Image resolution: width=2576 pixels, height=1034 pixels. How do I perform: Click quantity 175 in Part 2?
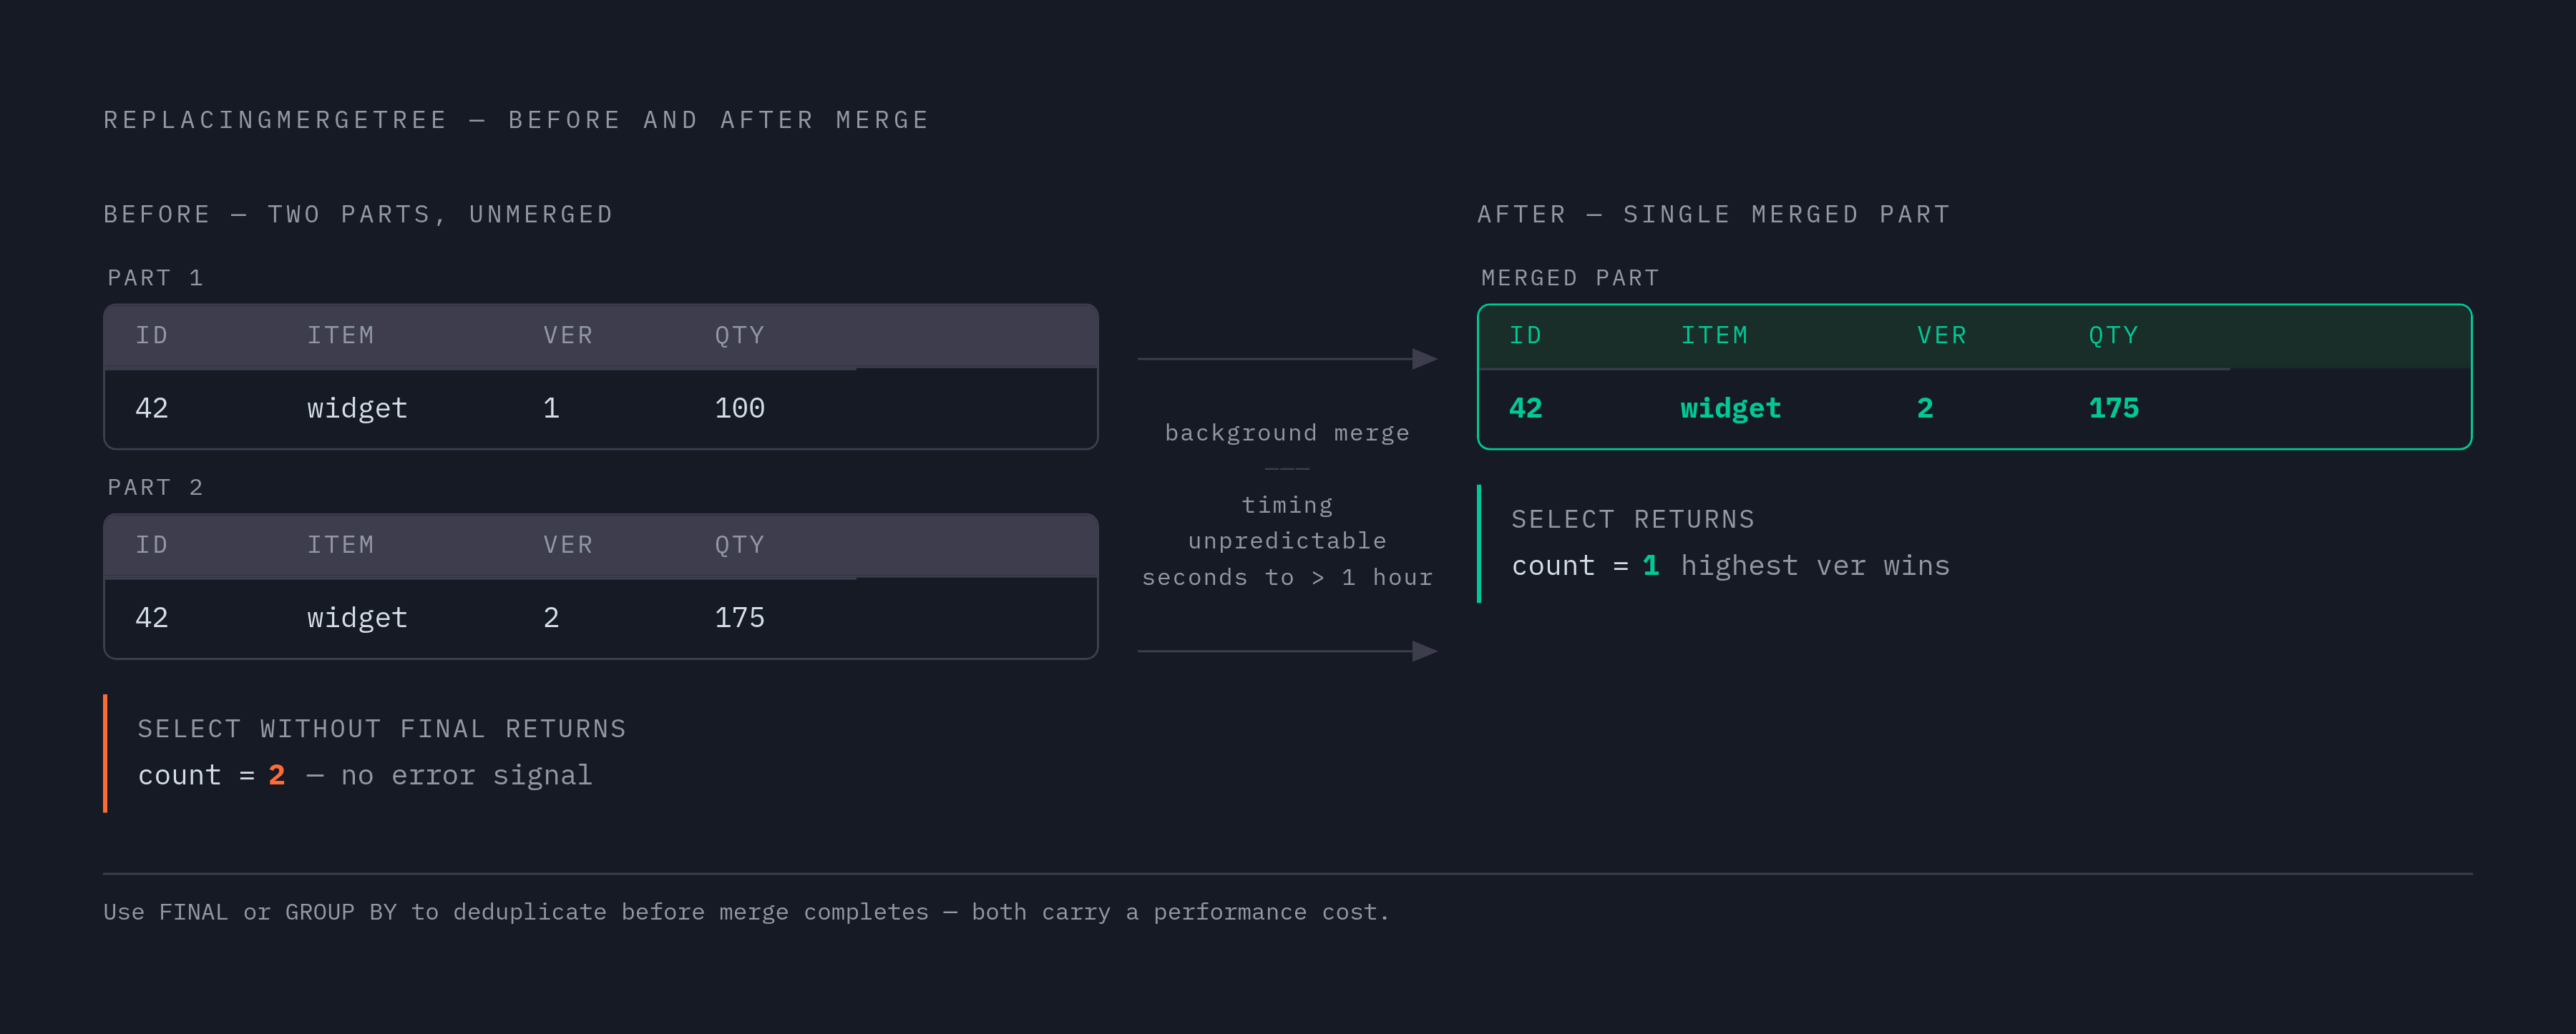(x=740, y=619)
